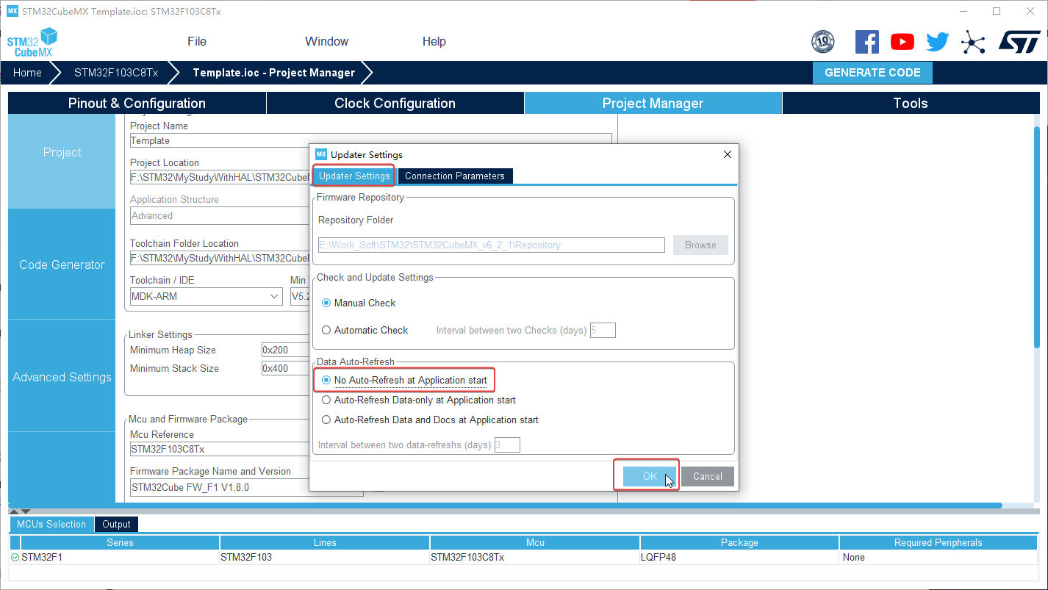Viewport: 1048px width, 590px height.
Task: Select Auto-Refresh Data-only at Application start
Action: (326, 400)
